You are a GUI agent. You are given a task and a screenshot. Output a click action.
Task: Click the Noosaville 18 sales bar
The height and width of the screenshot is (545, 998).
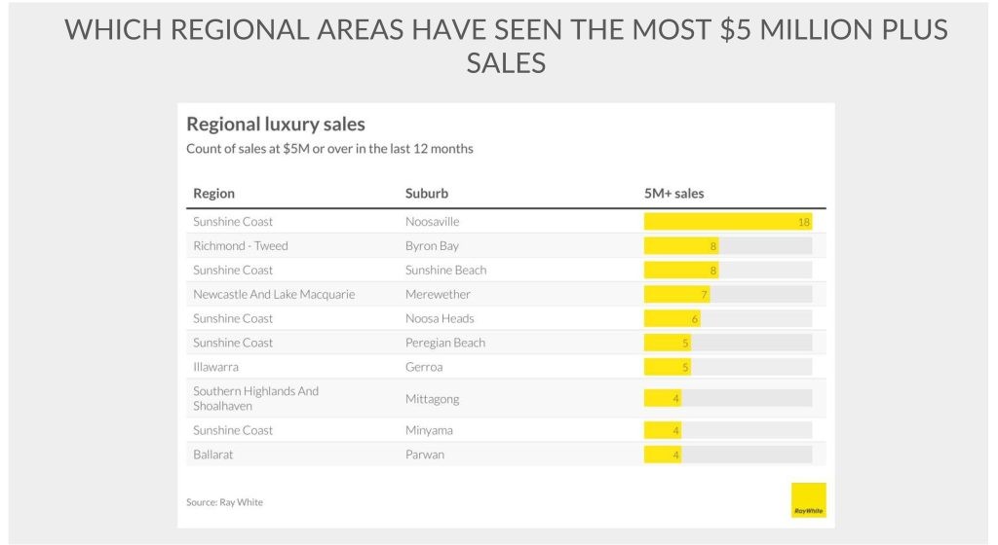point(727,222)
